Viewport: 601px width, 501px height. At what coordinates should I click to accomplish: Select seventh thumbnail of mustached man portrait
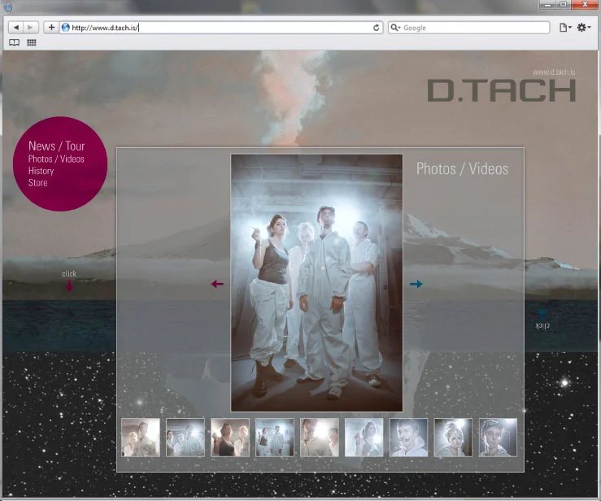408,438
